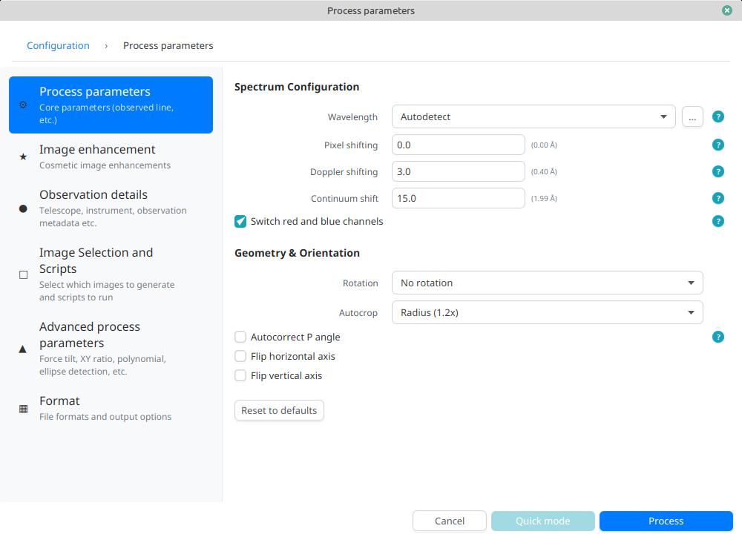The image size is (742, 540).
Task: Click the Reset to defaults button
Action: [x=279, y=410]
